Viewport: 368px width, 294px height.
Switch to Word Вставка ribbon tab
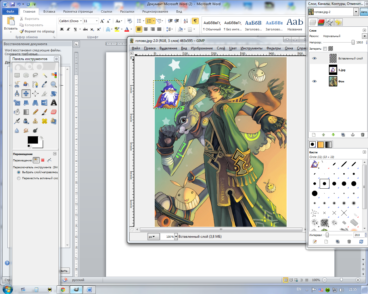tap(49, 11)
